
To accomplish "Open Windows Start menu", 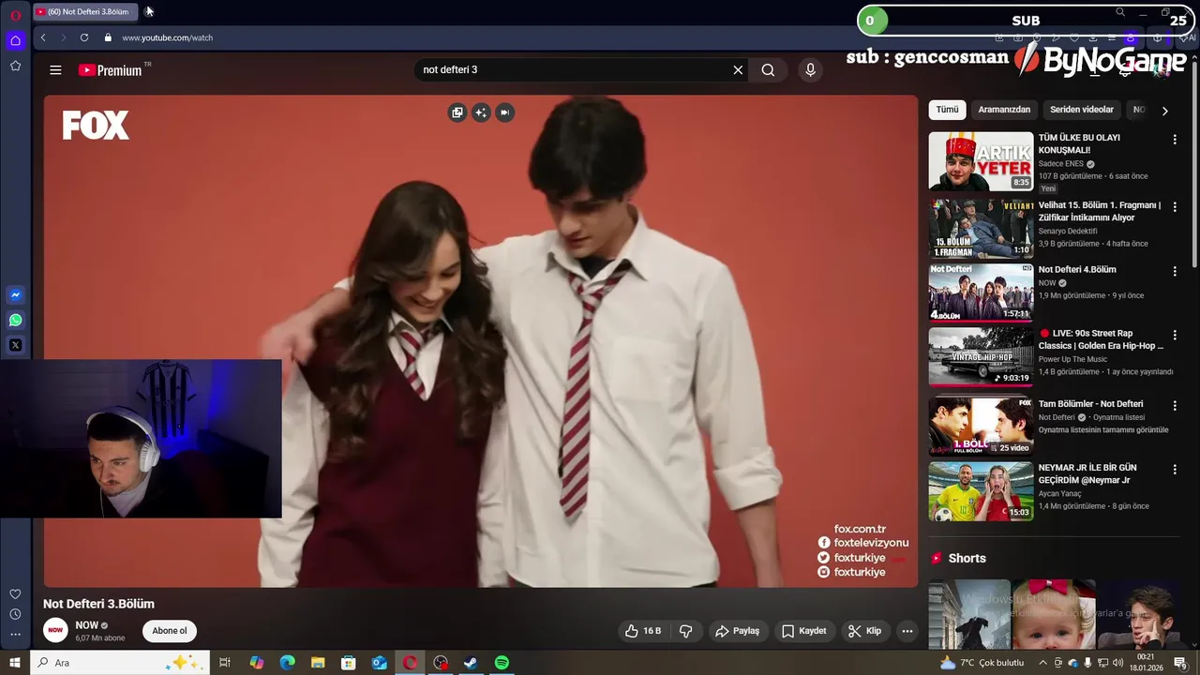I will point(15,663).
